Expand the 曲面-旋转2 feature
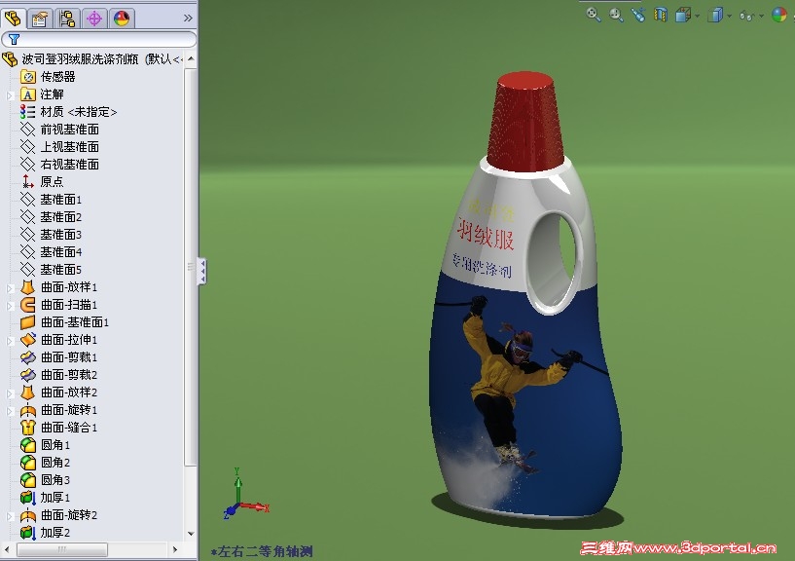 (x=9, y=516)
